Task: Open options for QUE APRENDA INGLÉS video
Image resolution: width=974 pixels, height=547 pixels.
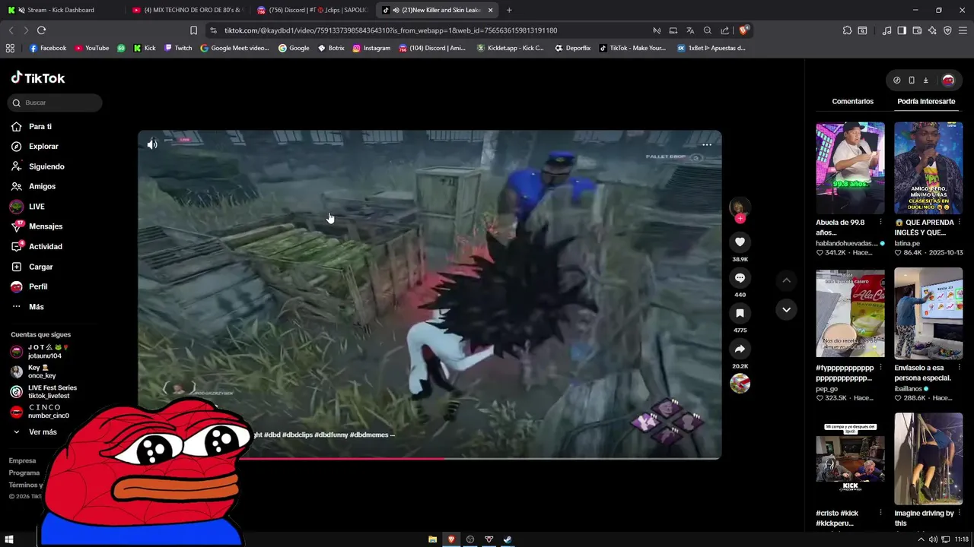Action: (x=959, y=223)
